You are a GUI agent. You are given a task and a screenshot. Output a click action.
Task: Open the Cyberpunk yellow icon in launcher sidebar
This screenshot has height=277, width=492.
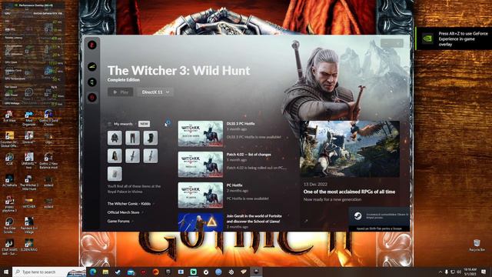click(92, 67)
